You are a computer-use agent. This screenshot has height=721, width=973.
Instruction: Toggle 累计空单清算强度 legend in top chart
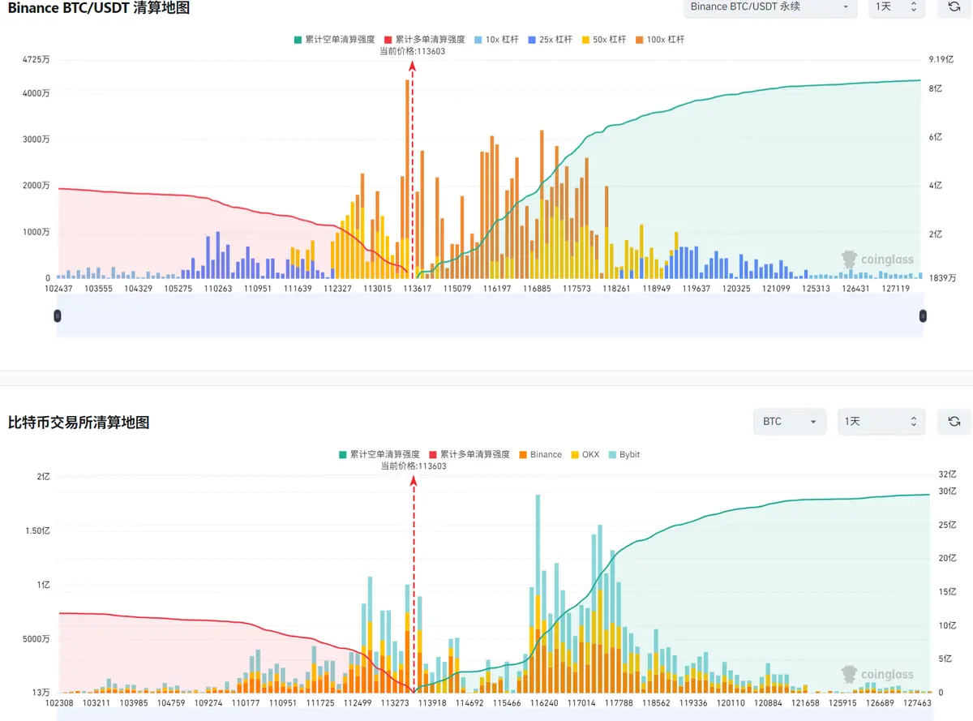click(x=334, y=39)
